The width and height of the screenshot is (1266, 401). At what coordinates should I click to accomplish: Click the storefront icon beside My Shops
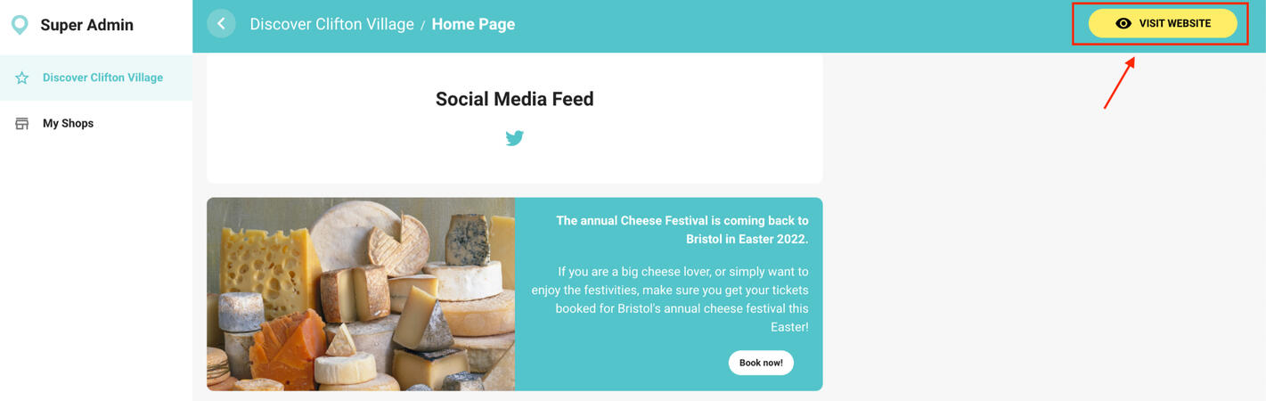click(x=22, y=123)
